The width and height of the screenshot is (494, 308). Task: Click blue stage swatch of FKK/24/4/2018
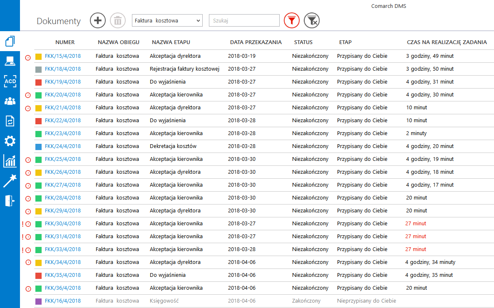click(x=38, y=147)
